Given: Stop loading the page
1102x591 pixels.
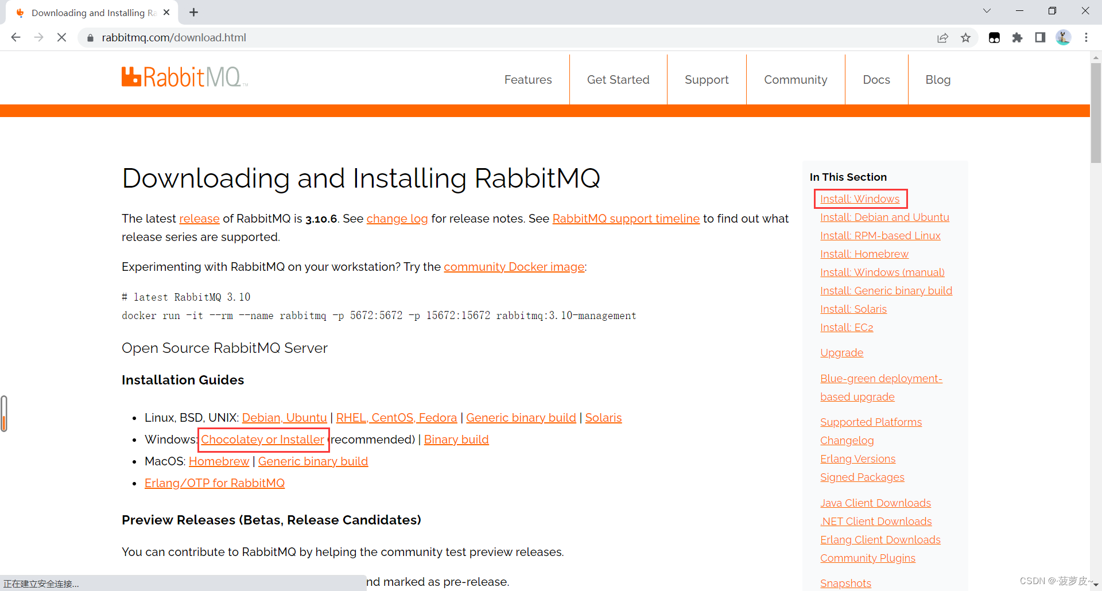Looking at the screenshot, I should tap(62, 37).
